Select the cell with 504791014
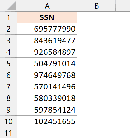The width and height of the screenshot is (130, 138). [47, 63]
